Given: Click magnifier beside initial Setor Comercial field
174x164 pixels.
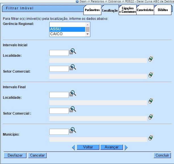Looking at the screenshot, I should [73, 68].
